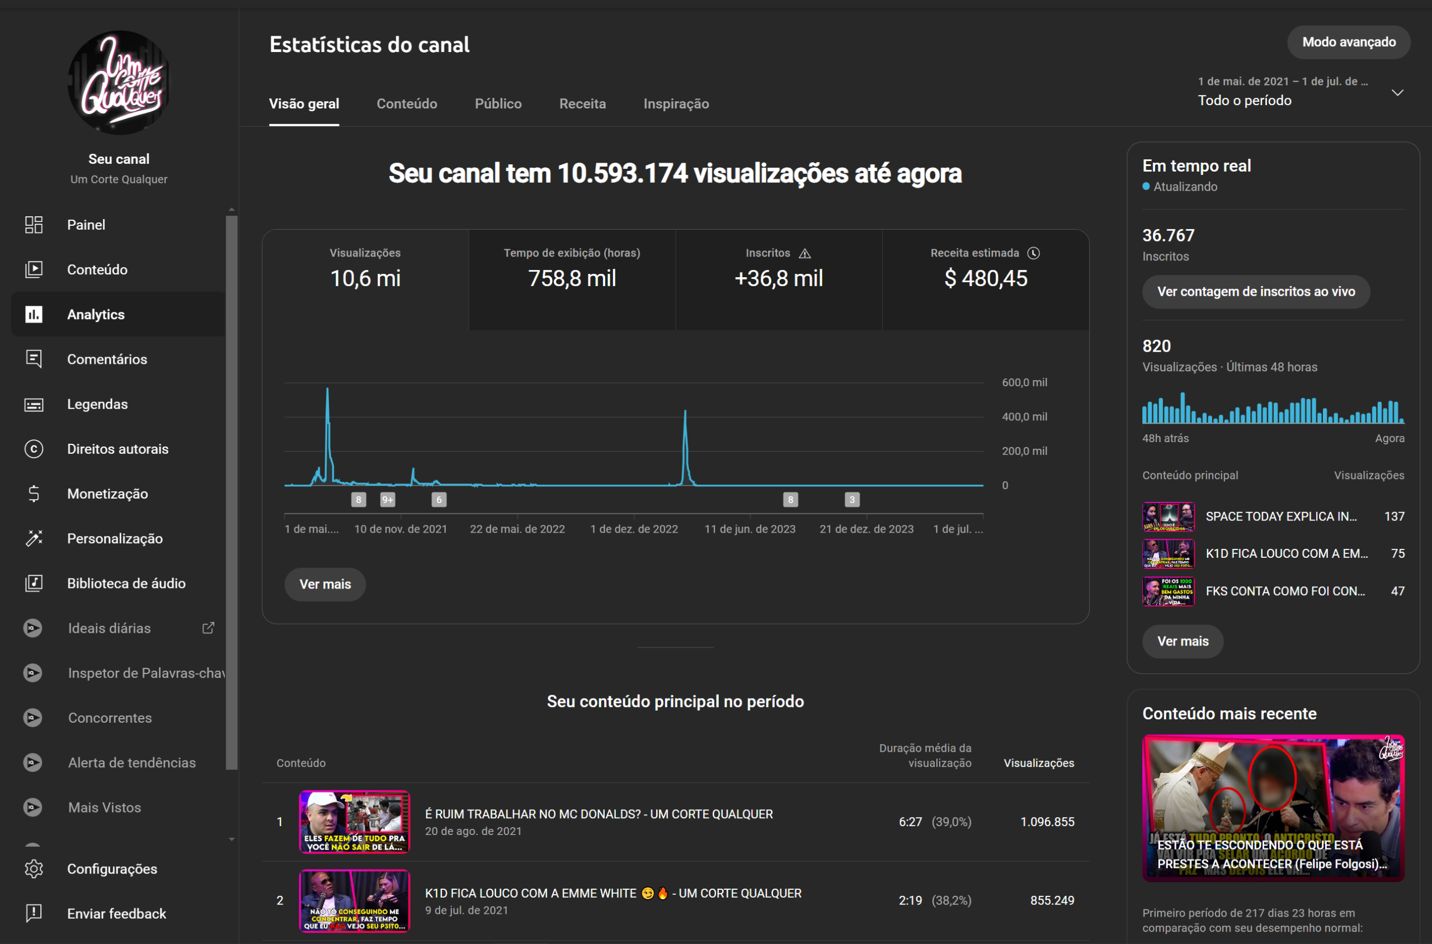Image resolution: width=1432 pixels, height=944 pixels.
Task: Click the Modo avançado button
Action: point(1348,42)
